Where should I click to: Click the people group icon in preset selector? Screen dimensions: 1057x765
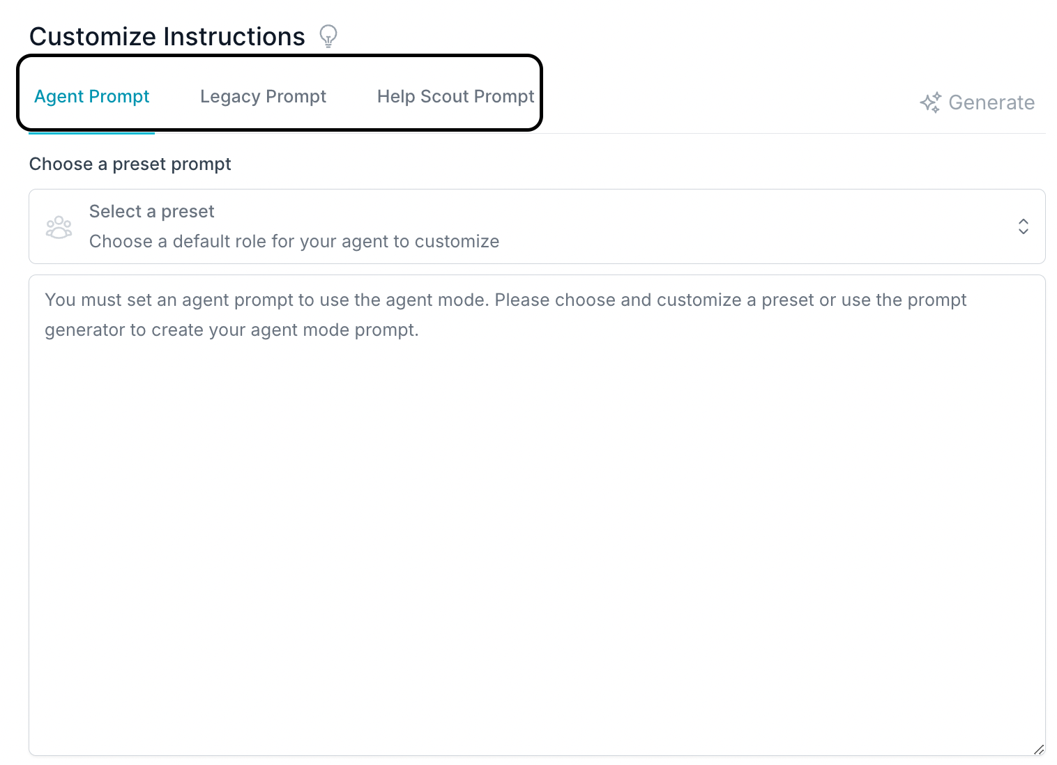(x=59, y=227)
